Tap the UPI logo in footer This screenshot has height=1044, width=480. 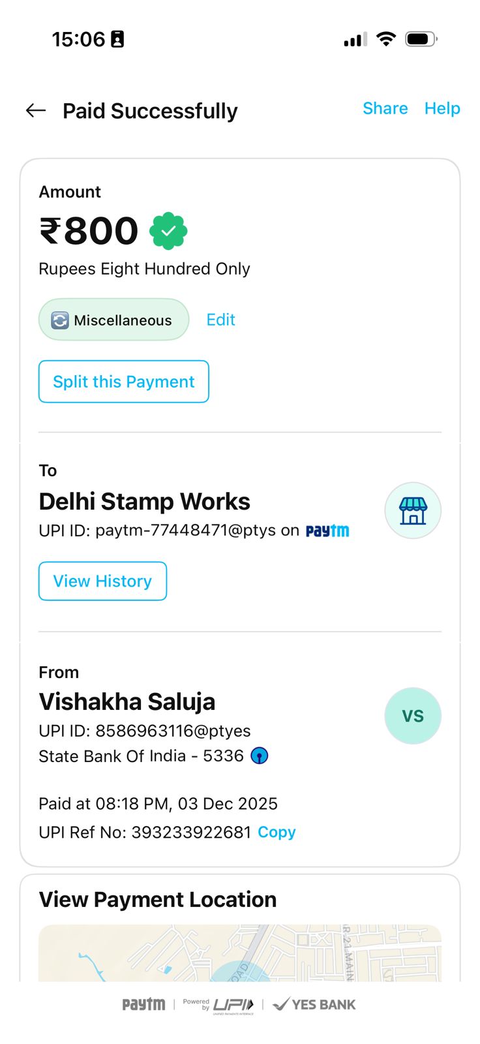pos(232,1005)
